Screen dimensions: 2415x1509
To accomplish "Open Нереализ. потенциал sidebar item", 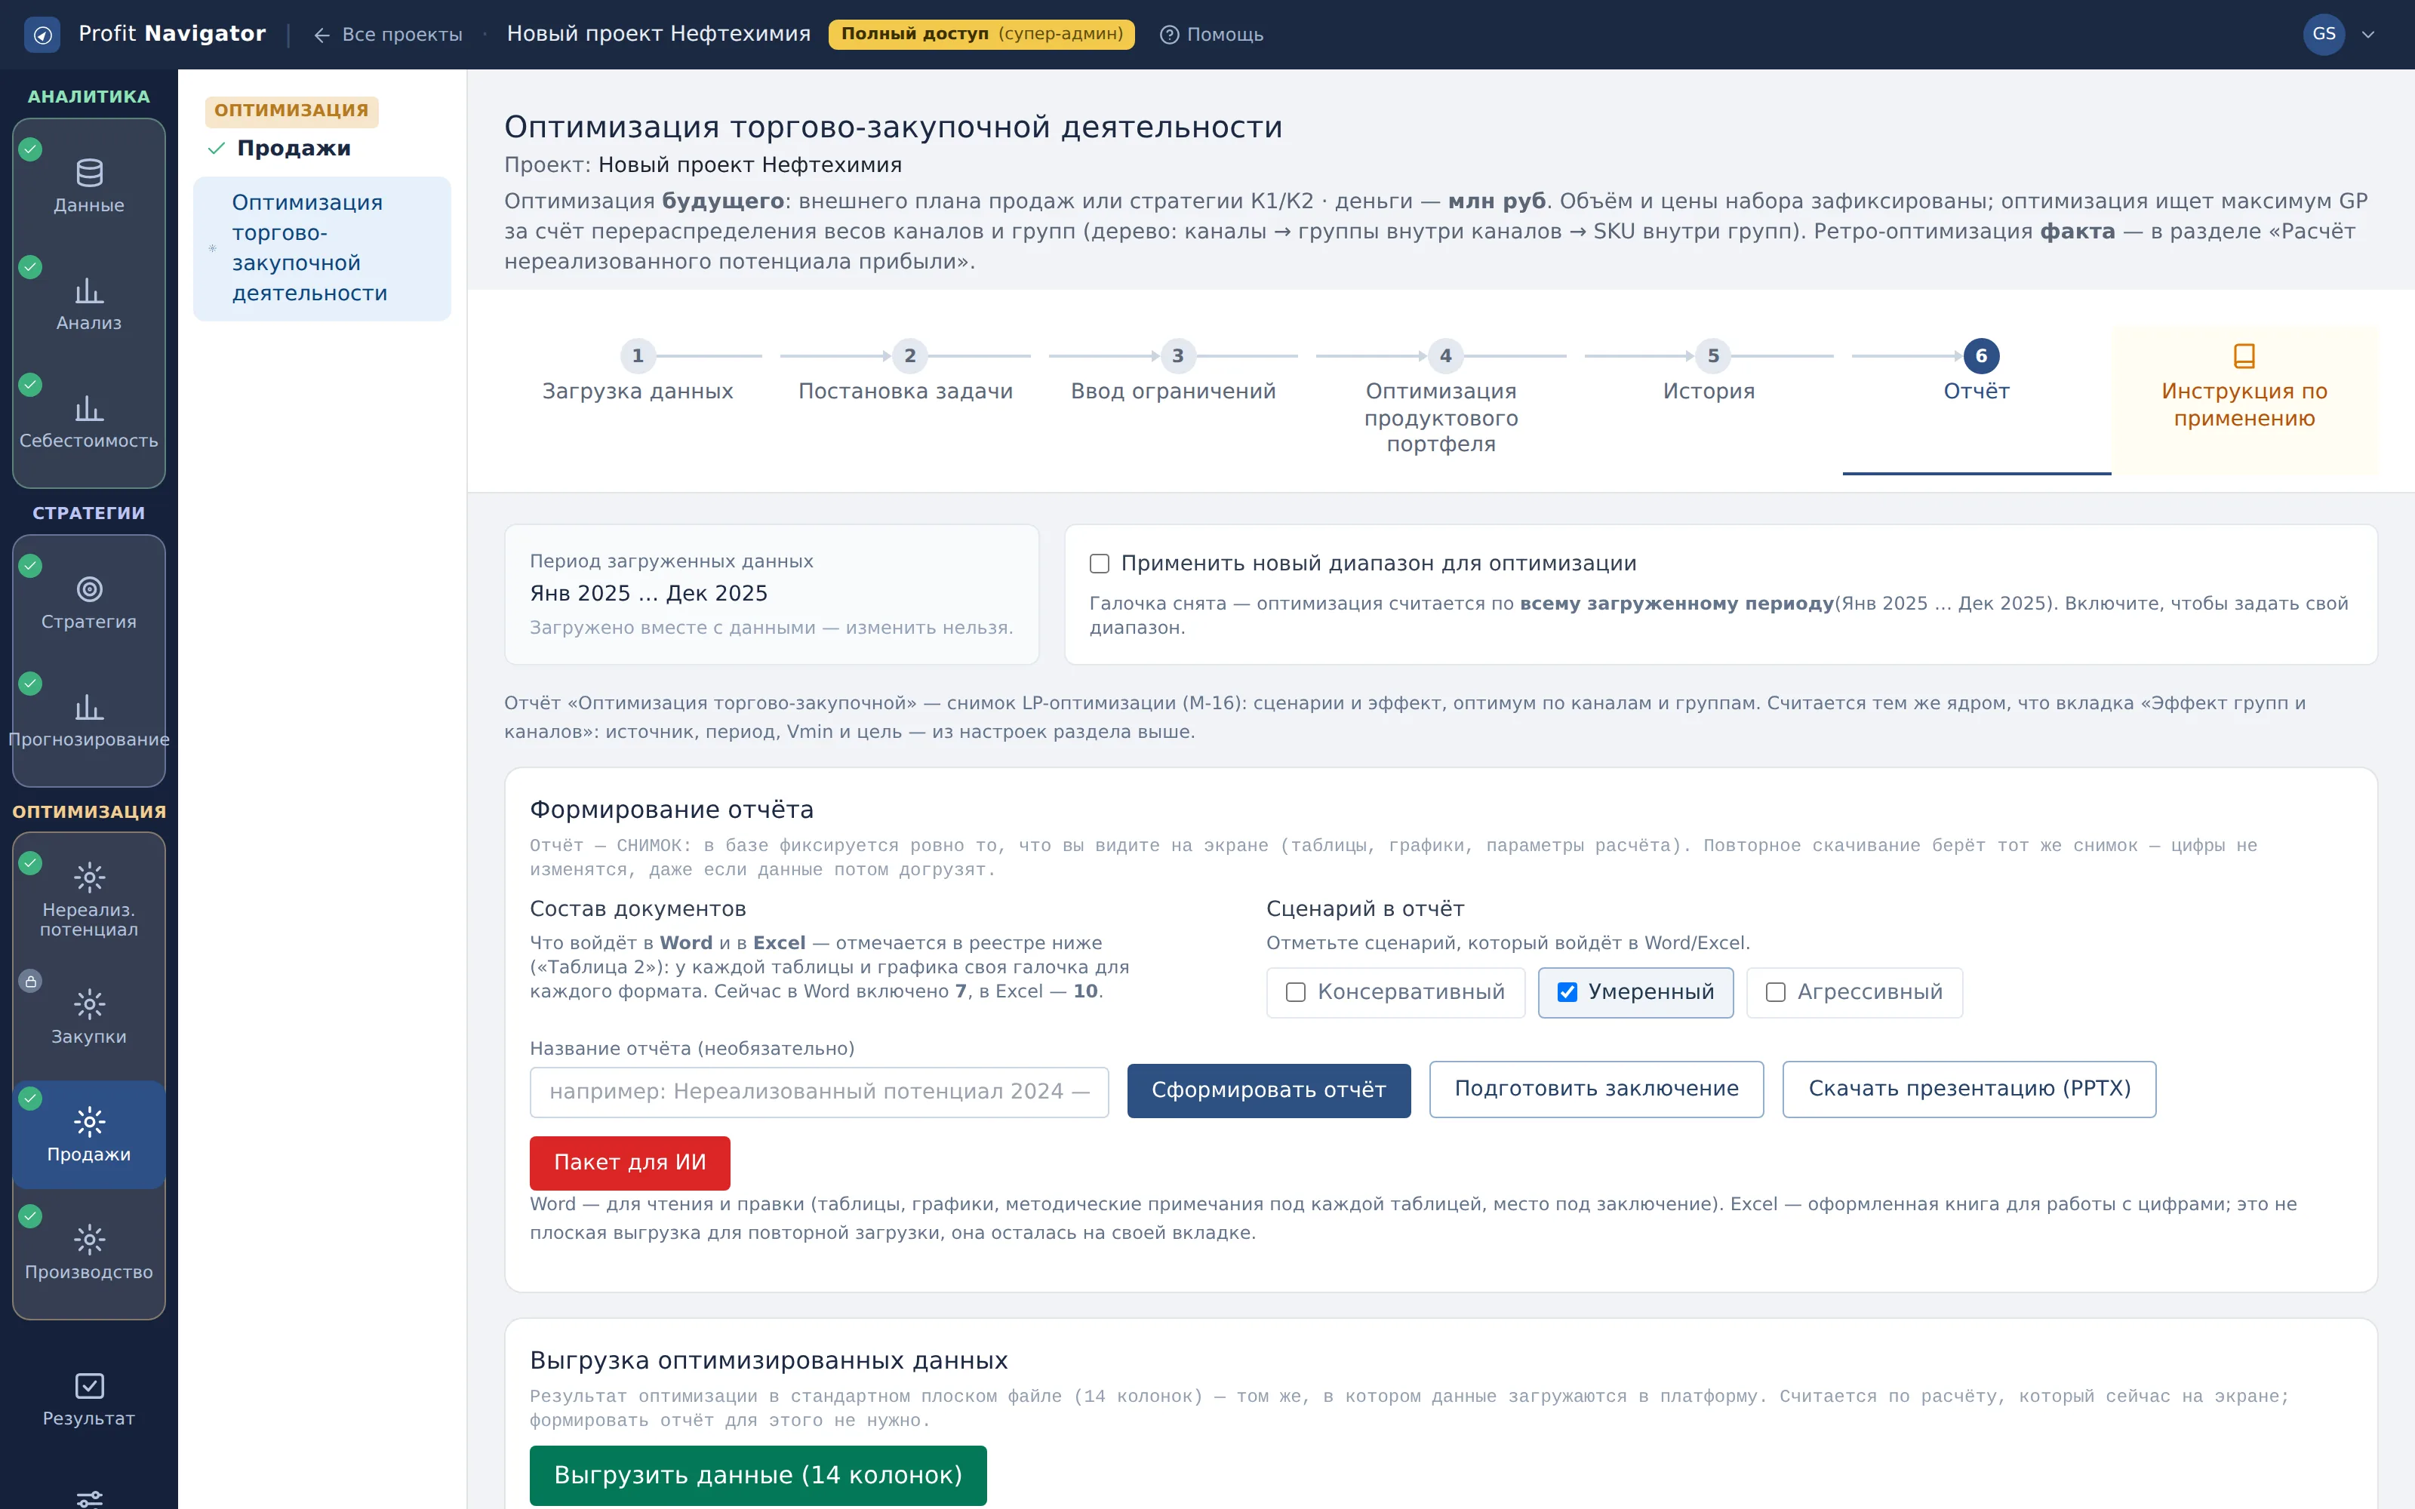I will click(89, 899).
